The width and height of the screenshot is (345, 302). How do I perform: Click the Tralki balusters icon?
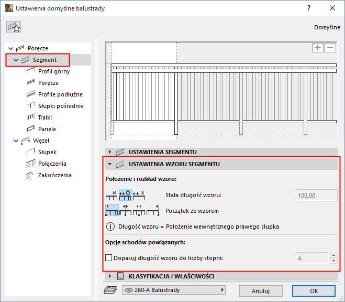pyautogui.click(x=30, y=117)
